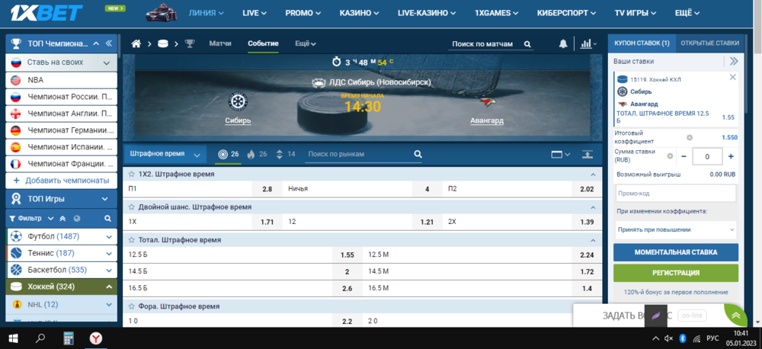Open Yandex browser in taskbar

(96, 338)
